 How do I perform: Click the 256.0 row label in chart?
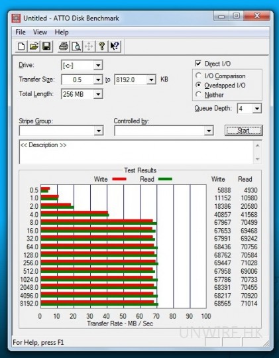coord(31,263)
